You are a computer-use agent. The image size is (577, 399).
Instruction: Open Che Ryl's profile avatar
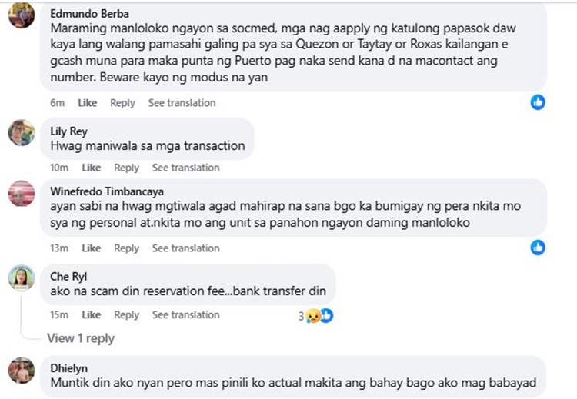pos(22,278)
